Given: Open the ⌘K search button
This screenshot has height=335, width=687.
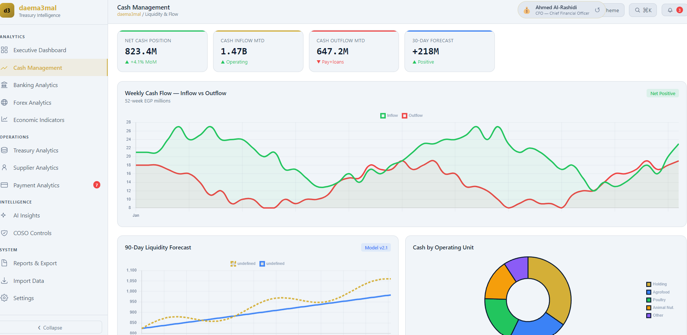Looking at the screenshot, I should (643, 10).
